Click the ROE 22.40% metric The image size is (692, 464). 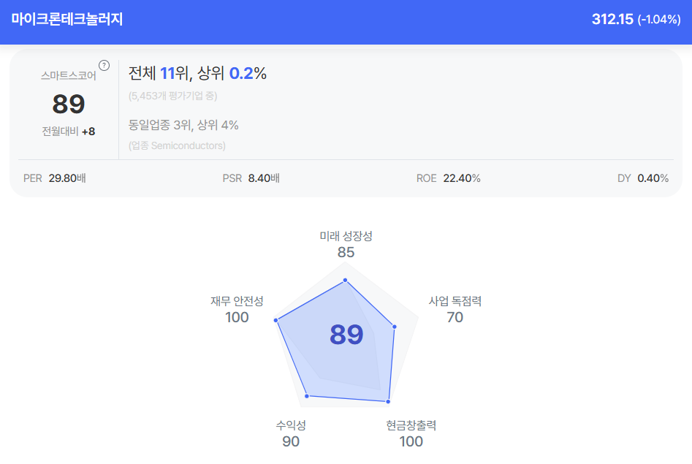point(448,178)
